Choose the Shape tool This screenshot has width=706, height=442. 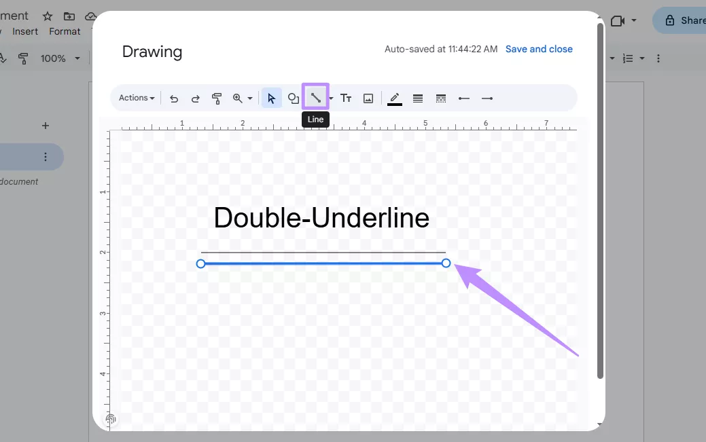point(293,98)
